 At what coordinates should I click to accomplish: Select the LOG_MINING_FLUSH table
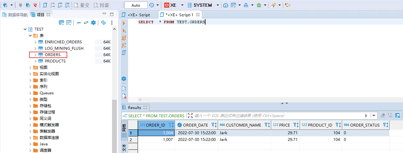point(64,48)
